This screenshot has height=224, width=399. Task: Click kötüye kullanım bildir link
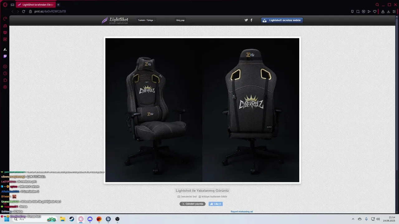coord(213,197)
